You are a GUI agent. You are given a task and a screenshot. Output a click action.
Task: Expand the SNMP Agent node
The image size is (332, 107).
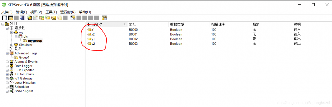[7, 91]
